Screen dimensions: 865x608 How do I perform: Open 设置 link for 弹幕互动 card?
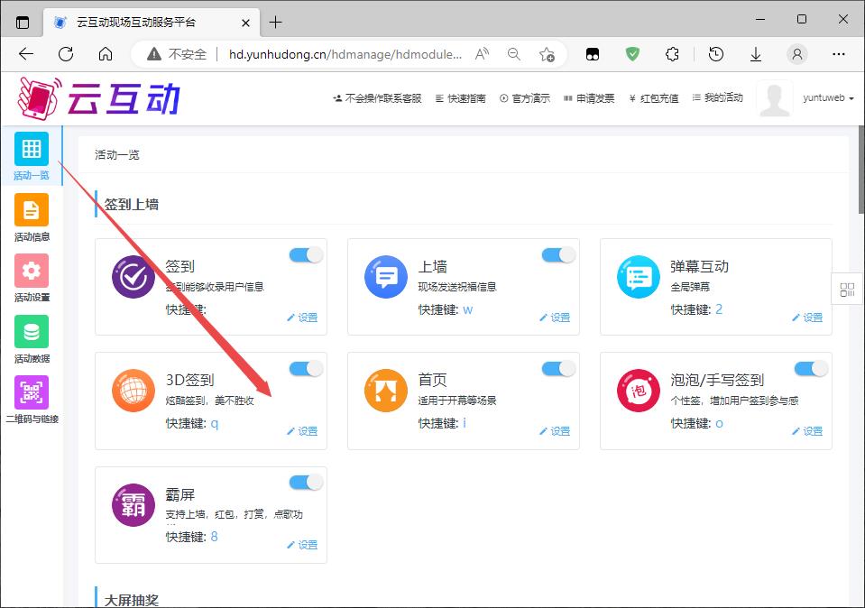point(807,318)
